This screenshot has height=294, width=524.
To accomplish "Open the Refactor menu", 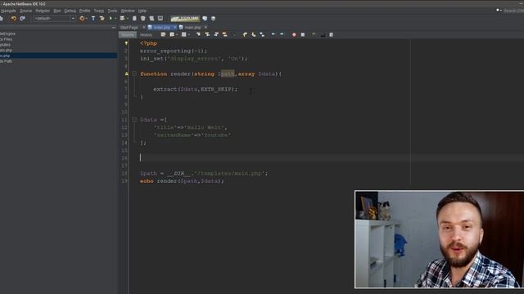I will pyautogui.click(x=43, y=11).
